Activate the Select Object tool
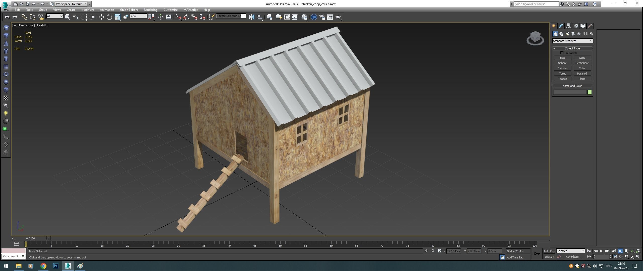Viewport: 643px width, 271px height. (68, 17)
